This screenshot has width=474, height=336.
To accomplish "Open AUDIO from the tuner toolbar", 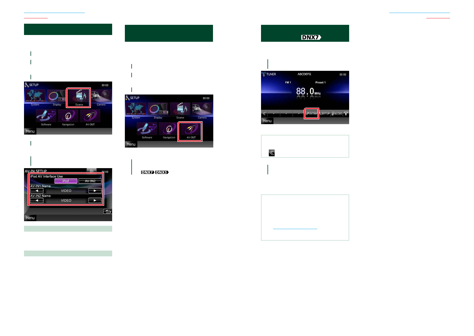I will tap(337, 114).
